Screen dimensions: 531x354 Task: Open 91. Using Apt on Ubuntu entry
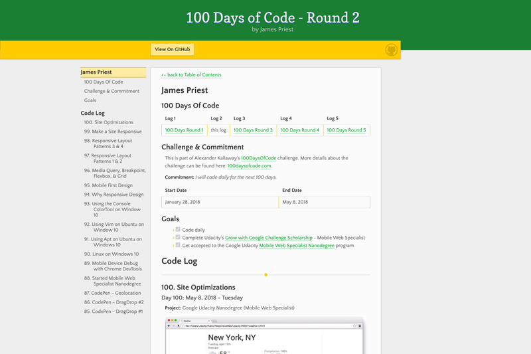click(113, 242)
